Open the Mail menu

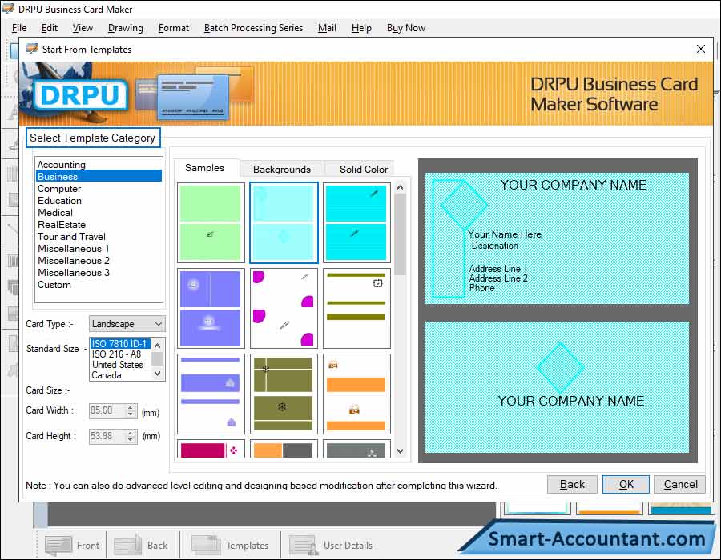[x=327, y=28]
